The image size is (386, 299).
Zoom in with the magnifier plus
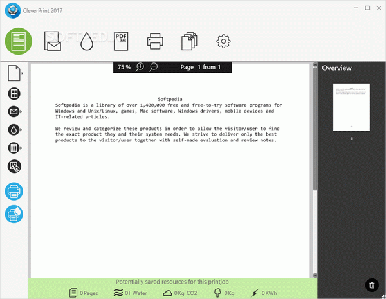140,67
